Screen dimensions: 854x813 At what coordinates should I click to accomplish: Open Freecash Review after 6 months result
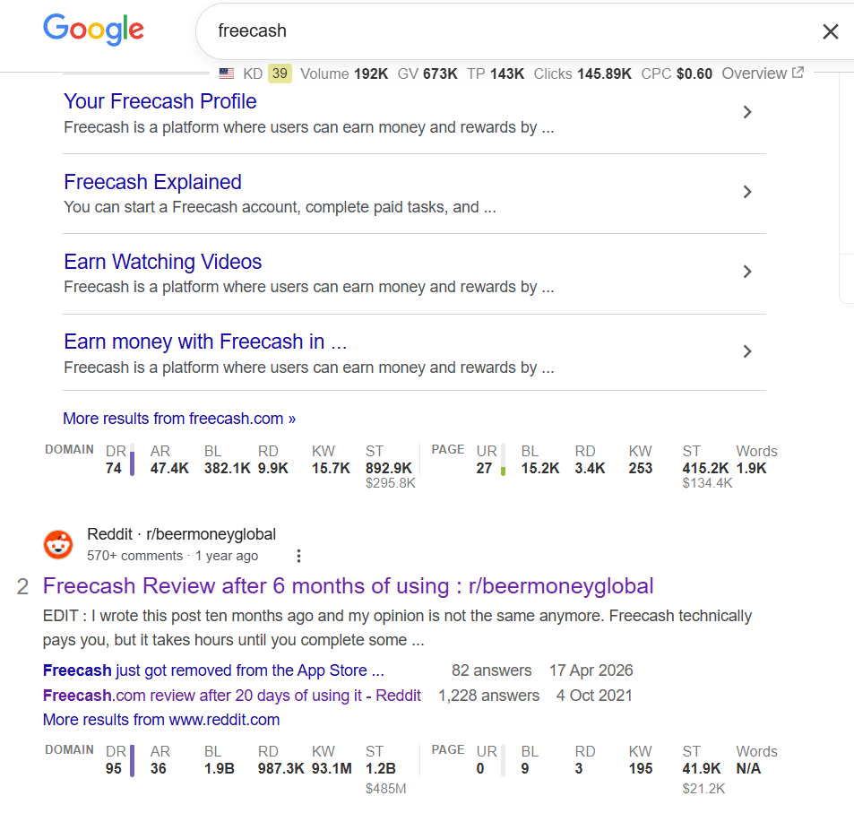point(348,586)
